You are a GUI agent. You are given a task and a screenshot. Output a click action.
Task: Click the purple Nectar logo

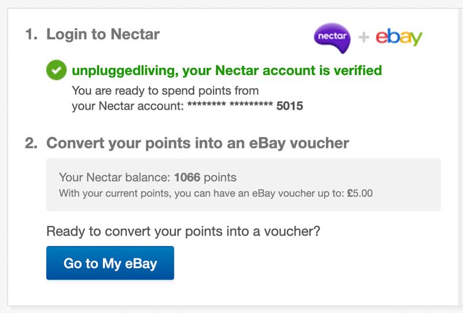[333, 38]
